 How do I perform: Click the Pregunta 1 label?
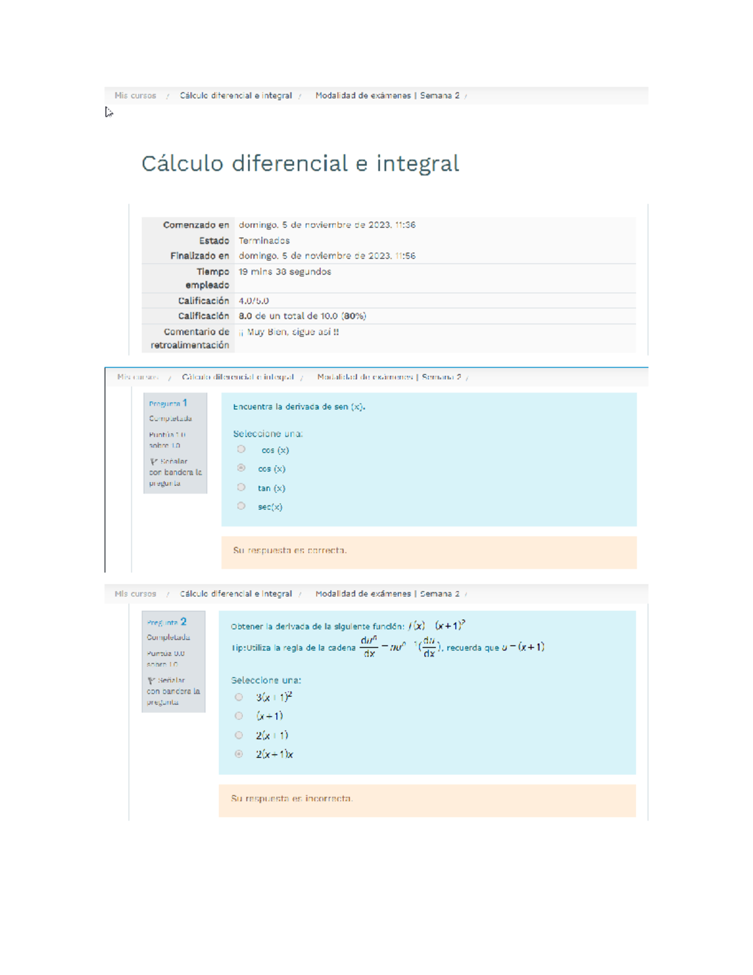pos(166,404)
